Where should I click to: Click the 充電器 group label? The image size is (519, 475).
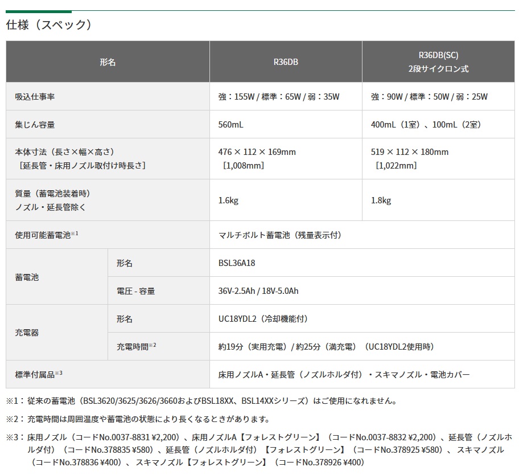[56, 333]
